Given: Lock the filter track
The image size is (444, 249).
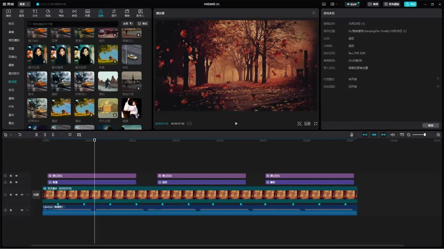Looking at the screenshot, I should (11, 182).
